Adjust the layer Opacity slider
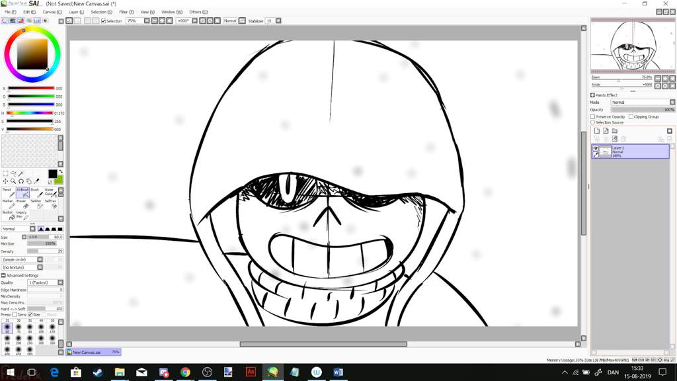The image size is (677, 381). pyautogui.click(x=643, y=110)
